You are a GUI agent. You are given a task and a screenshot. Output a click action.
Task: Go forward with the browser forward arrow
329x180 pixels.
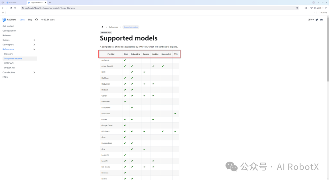coord(7,8)
